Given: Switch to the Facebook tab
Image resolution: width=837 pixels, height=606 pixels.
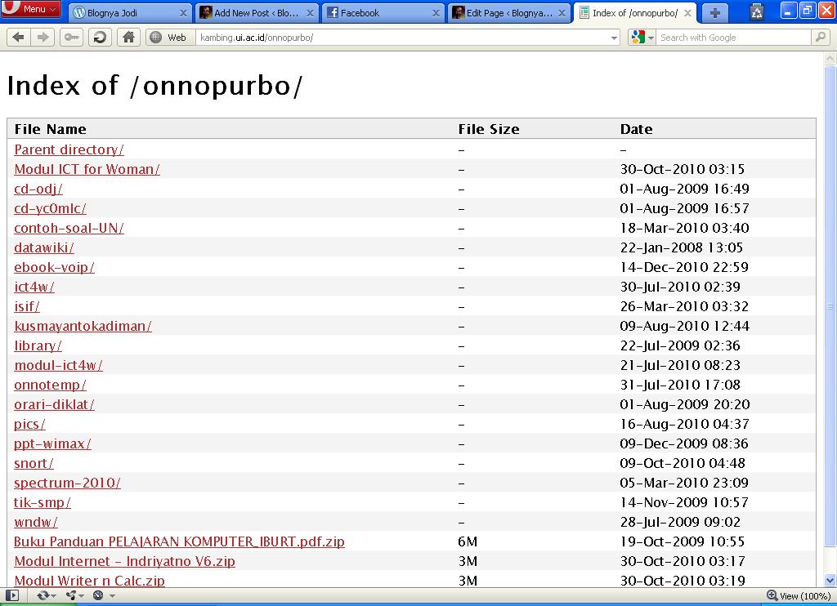Looking at the screenshot, I should click(383, 13).
